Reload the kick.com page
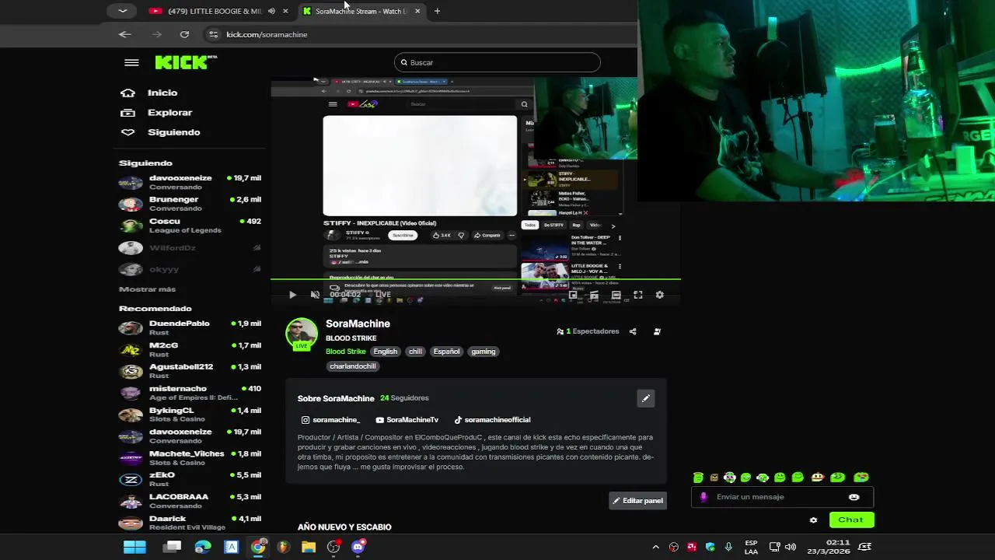This screenshot has width=995, height=560. [x=184, y=34]
